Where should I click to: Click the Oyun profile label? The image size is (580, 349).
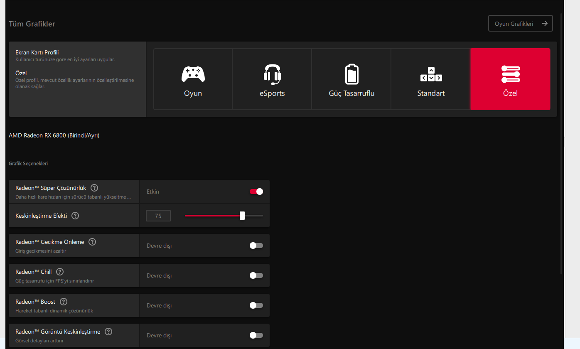point(193,93)
